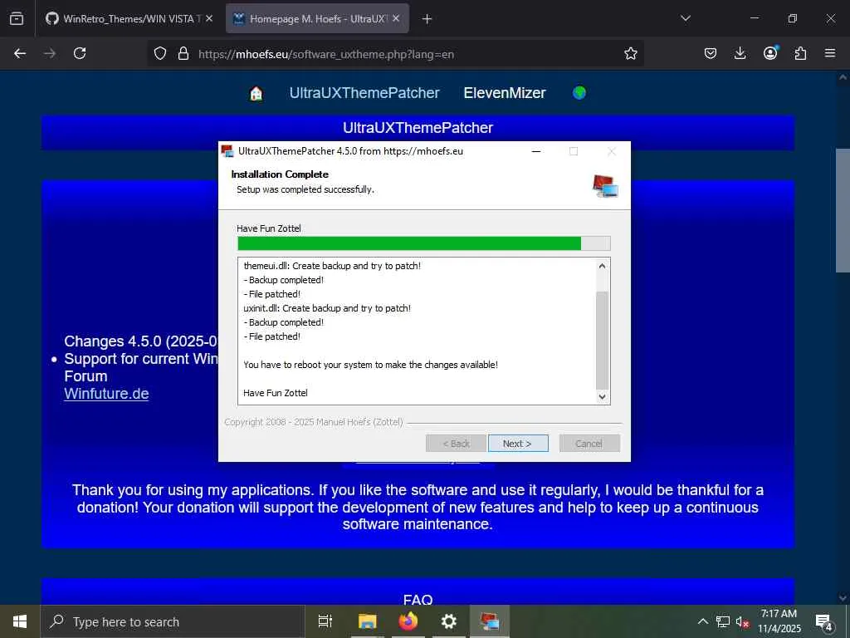
Task: Open the notification center icon
Action: [x=823, y=621]
